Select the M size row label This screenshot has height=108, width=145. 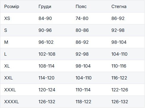(x=6, y=42)
